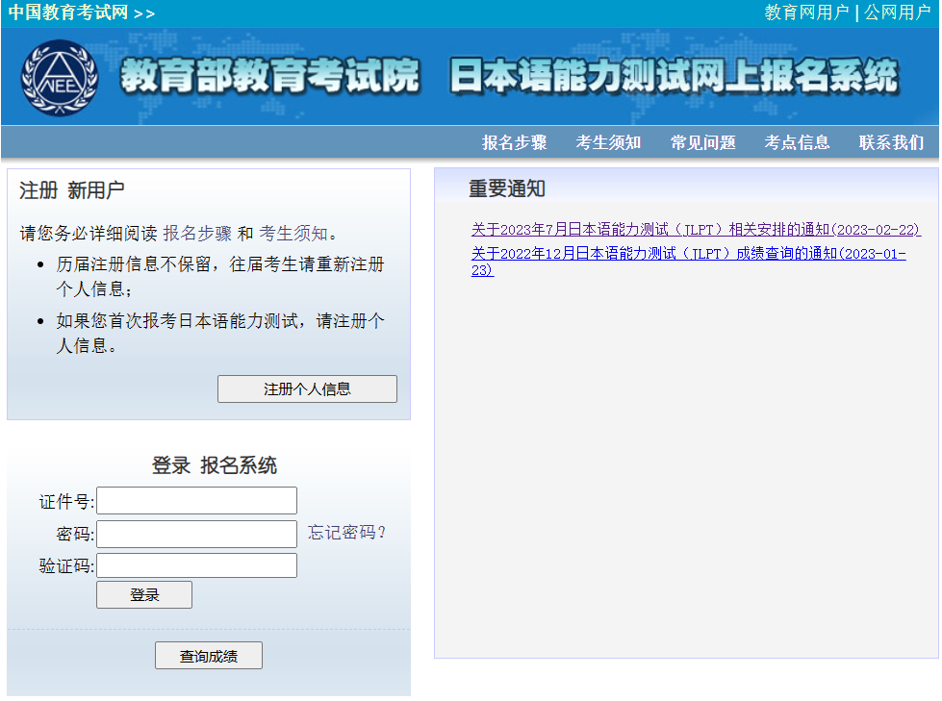Open the 报名步骤 menu item
This screenshot has height=701, width=942.
click(x=514, y=143)
